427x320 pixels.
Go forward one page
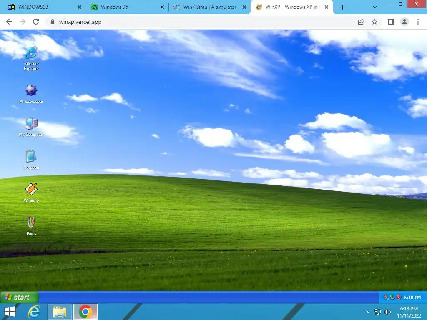click(23, 22)
